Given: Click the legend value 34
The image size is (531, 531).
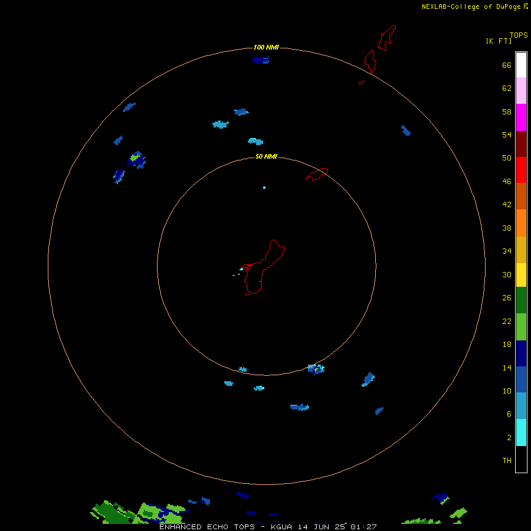Looking at the screenshot, I should pos(507,251).
